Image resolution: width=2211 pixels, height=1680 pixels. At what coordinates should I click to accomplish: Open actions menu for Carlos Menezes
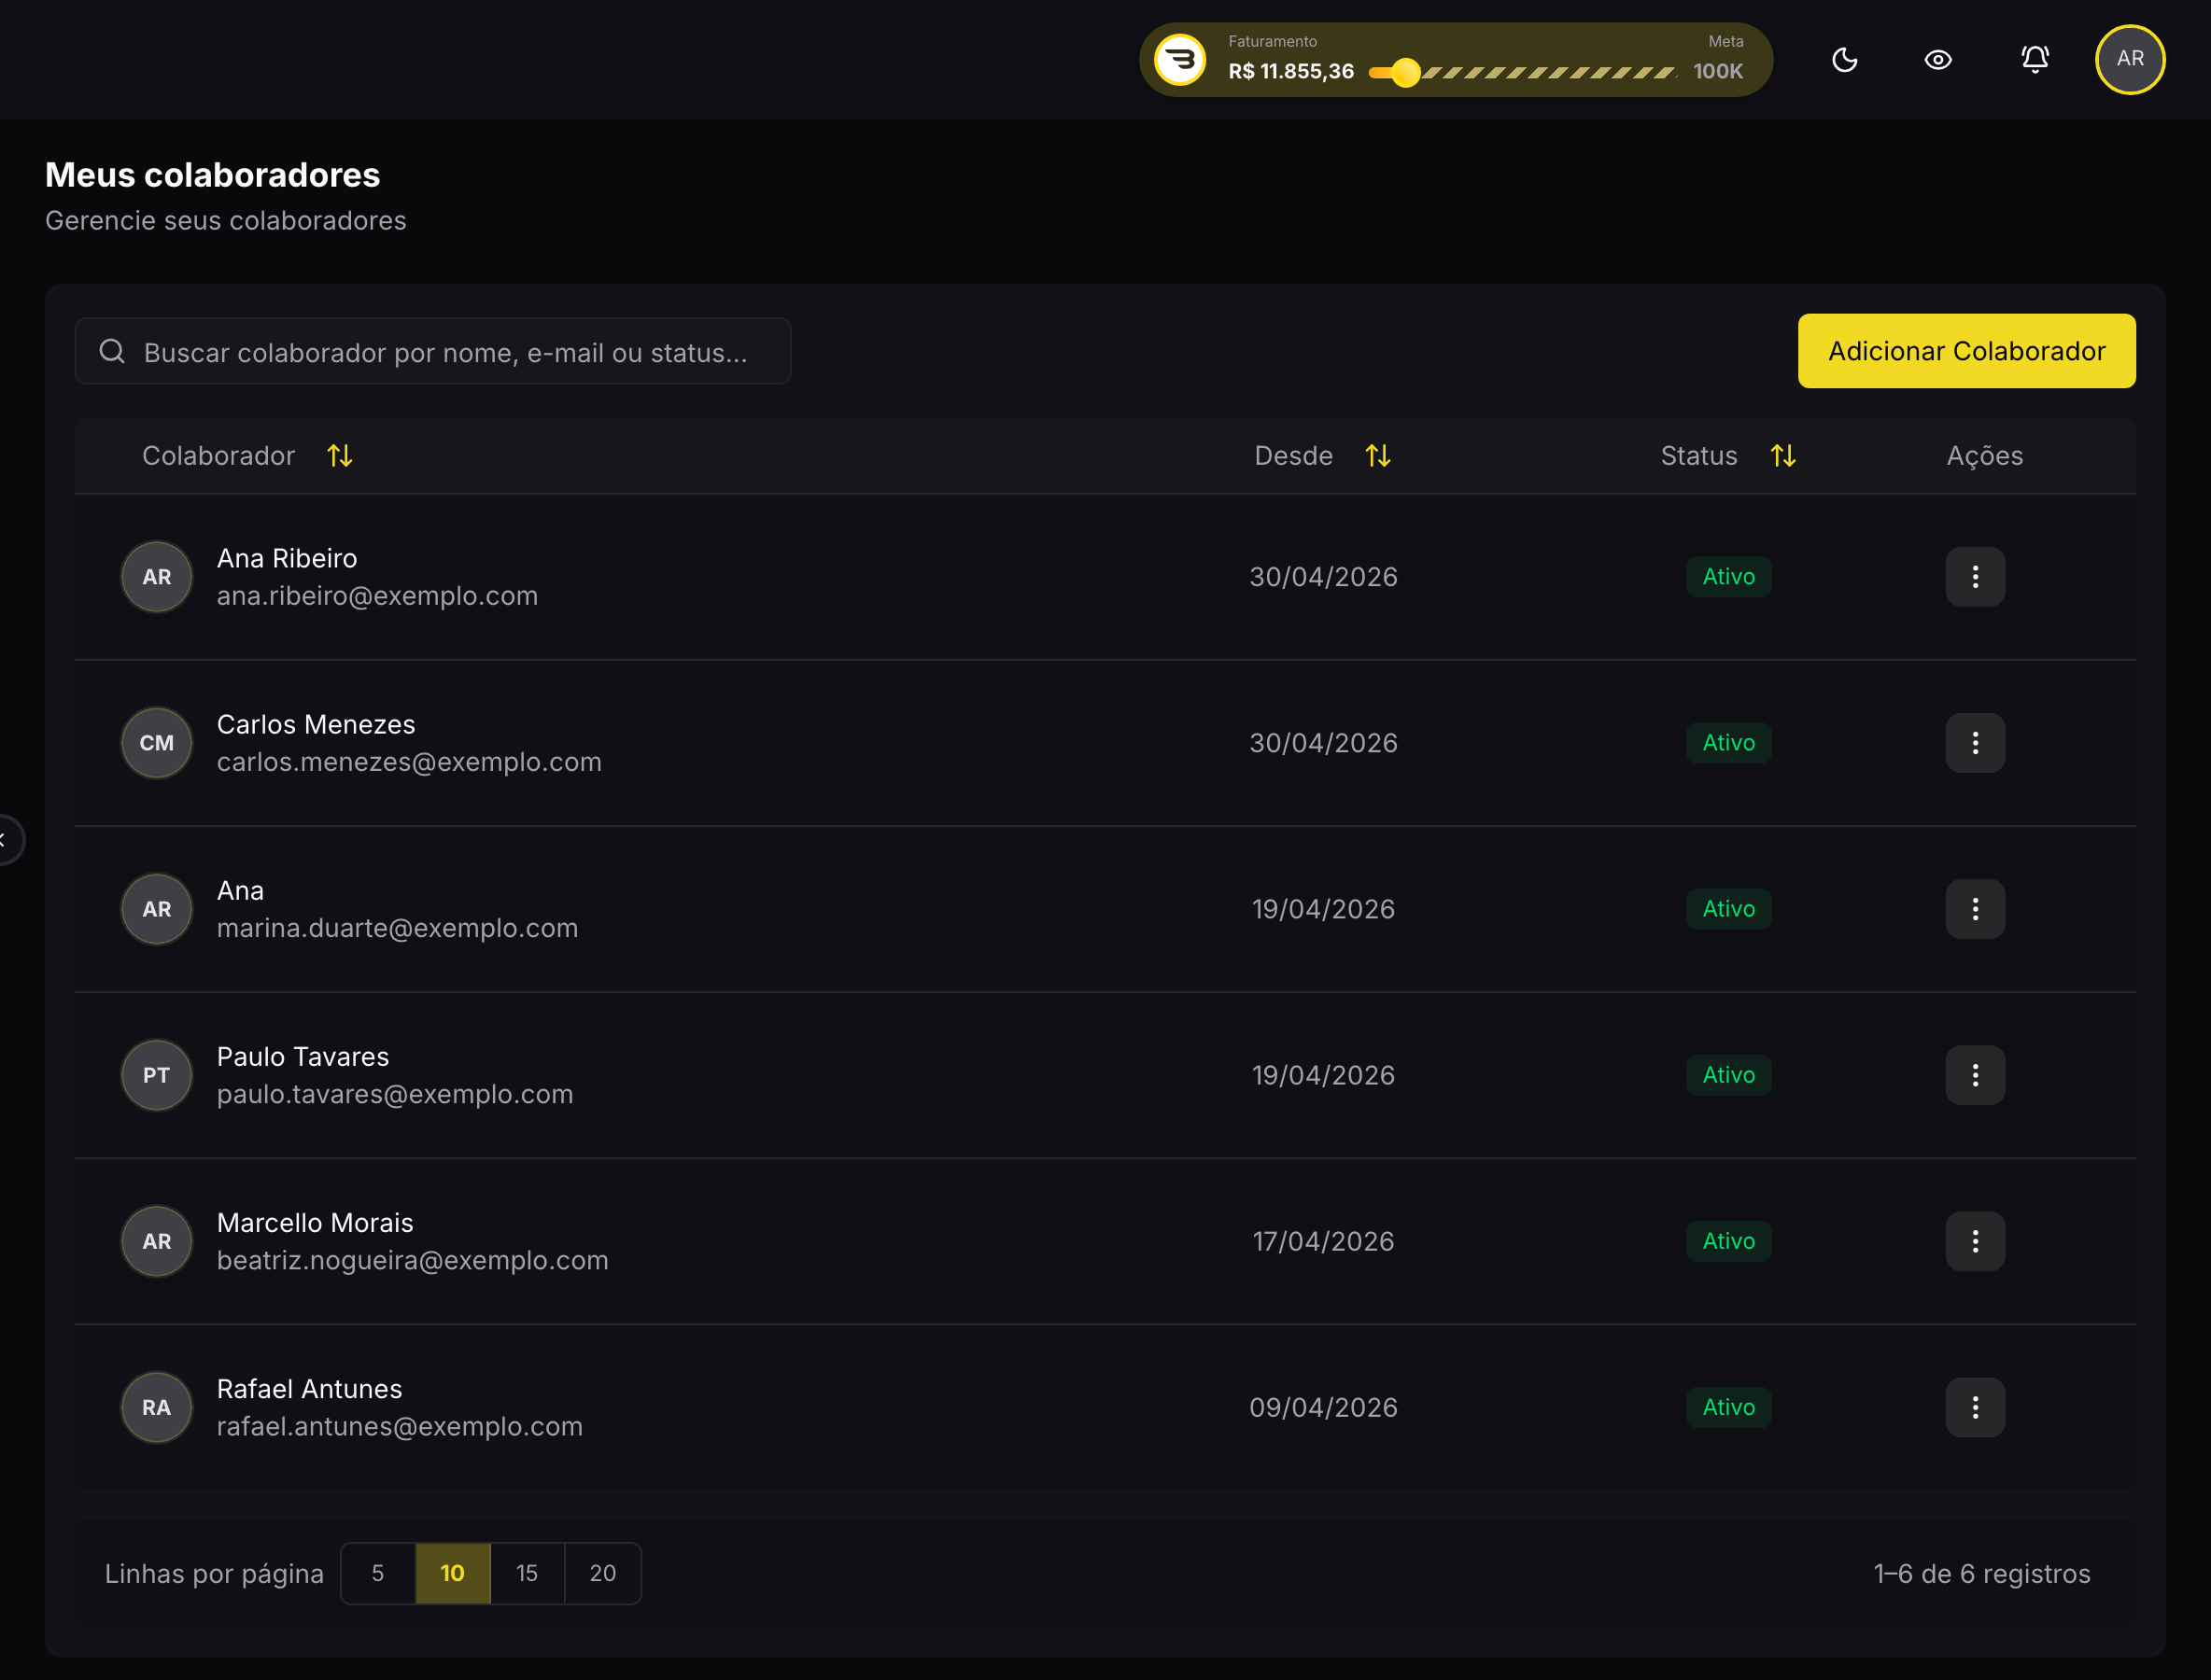click(1975, 743)
